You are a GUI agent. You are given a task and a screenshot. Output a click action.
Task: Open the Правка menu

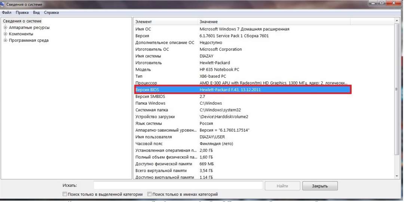[x=22, y=12]
